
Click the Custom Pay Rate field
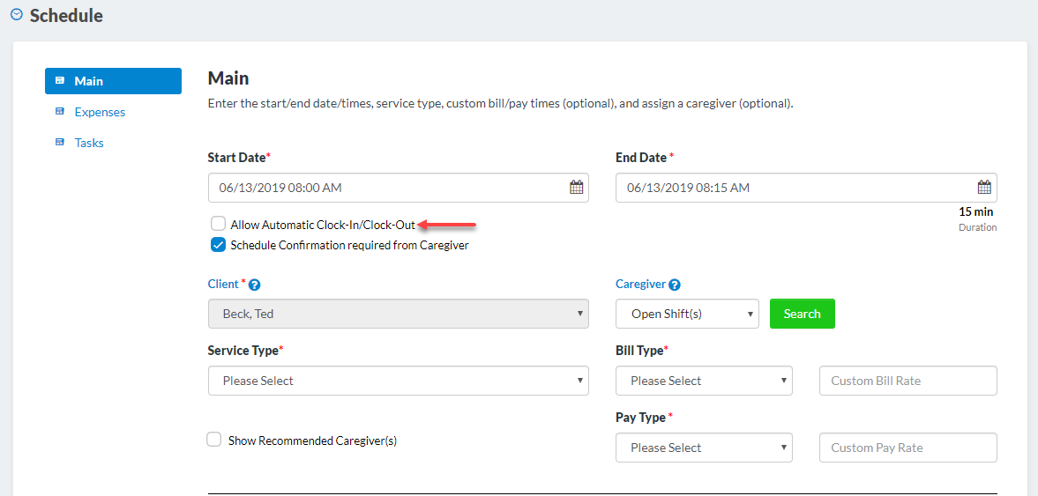click(907, 448)
